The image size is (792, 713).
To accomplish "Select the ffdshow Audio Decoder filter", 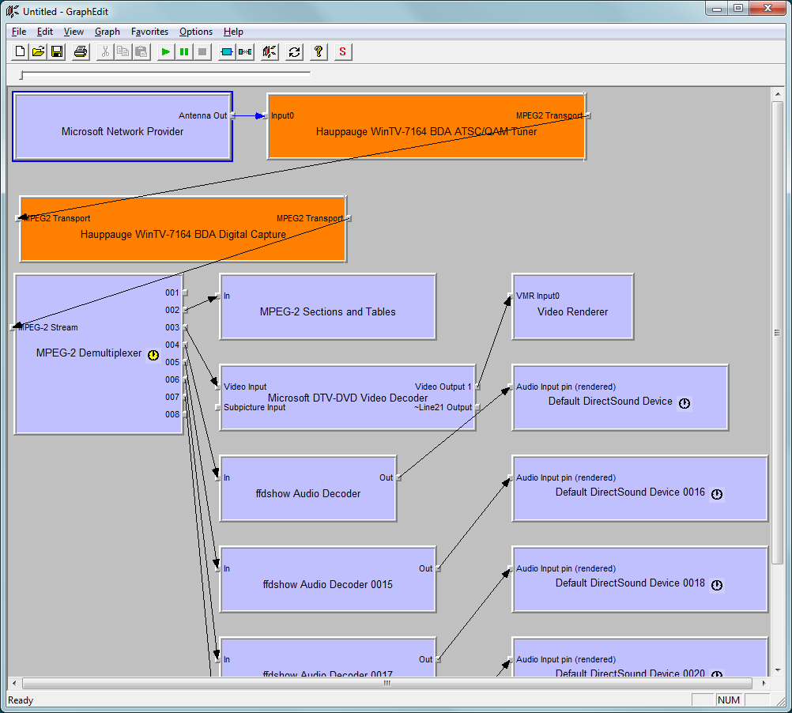I will (308, 489).
